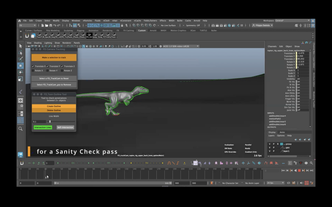Open the 24 fps frame rate dropdown
This screenshot has height=207, width=332.
[275, 183]
